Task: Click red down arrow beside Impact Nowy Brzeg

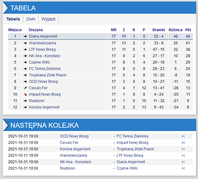Action: [x=25, y=94]
